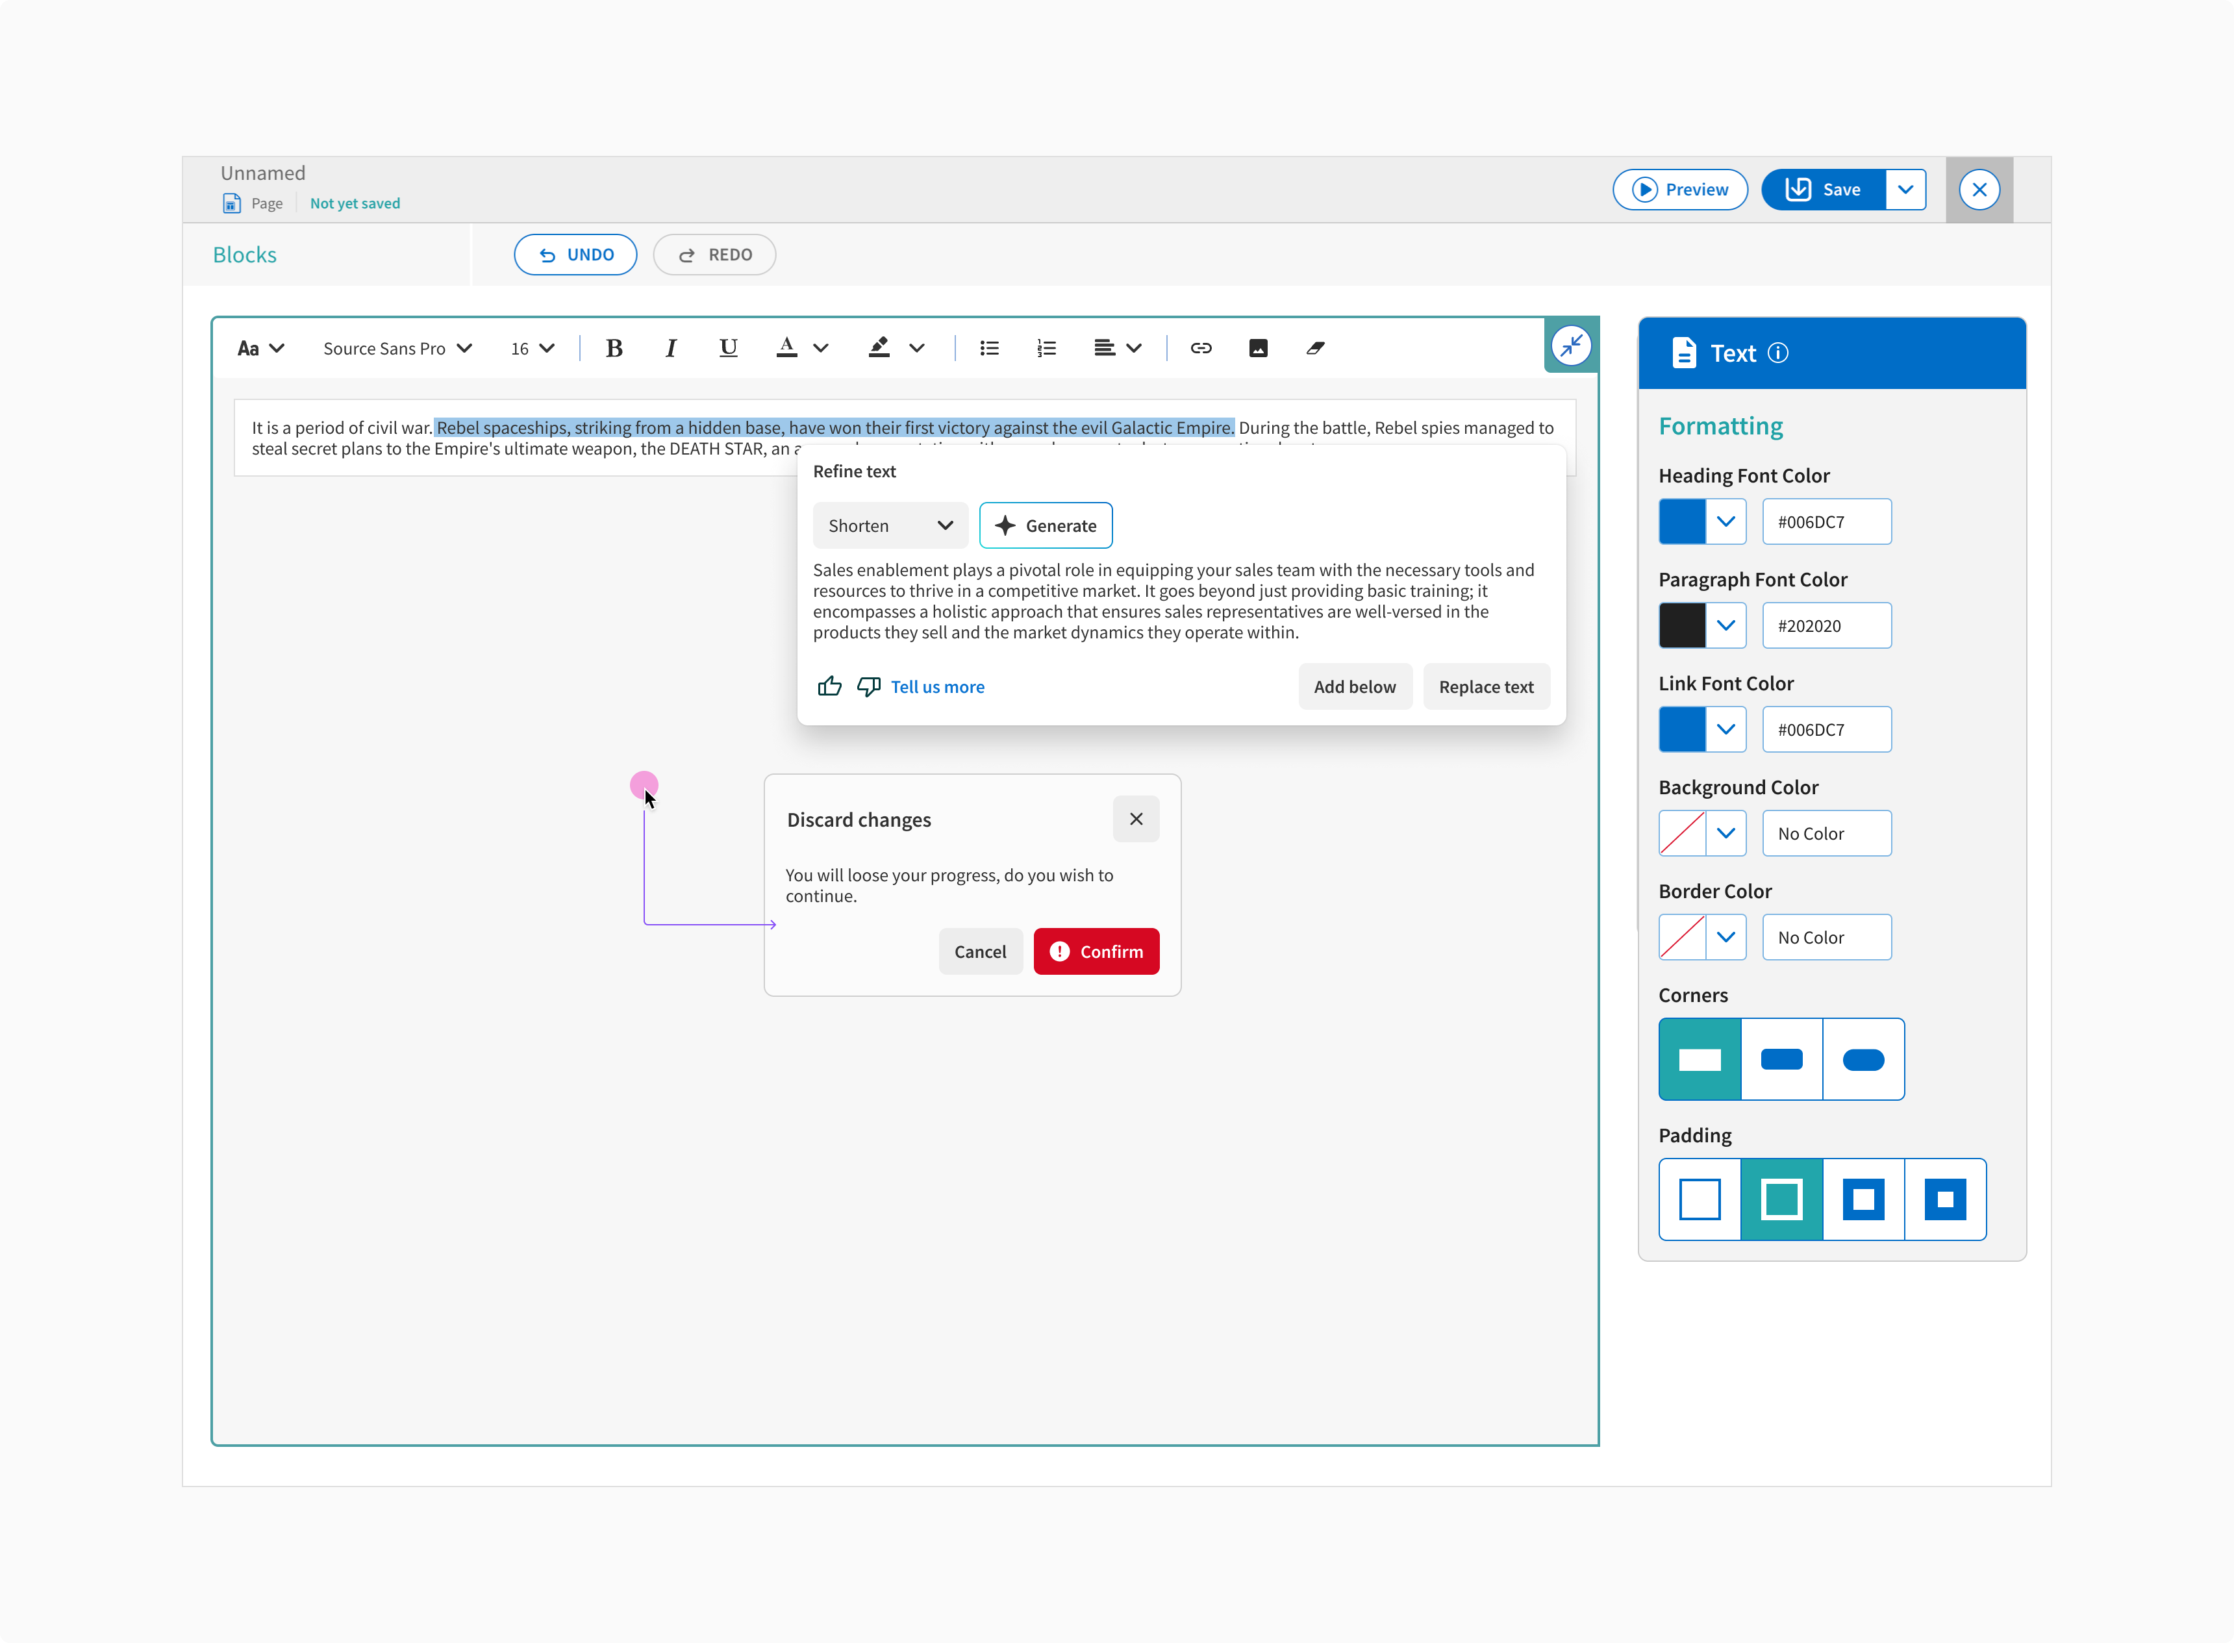Open the Shorten refine mode dropdown
The image size is (2234, 1643).
(x=890, y=525)
